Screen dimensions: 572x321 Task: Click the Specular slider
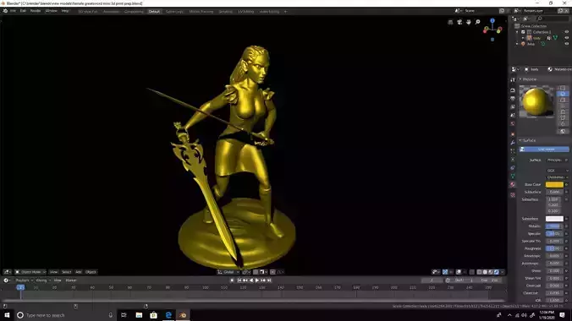tap(554, 233)
